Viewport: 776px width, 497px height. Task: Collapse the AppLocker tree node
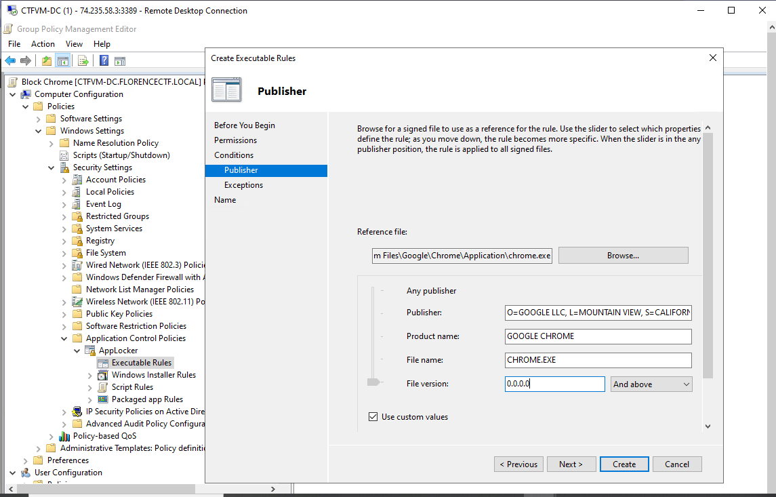coord(77,351)
